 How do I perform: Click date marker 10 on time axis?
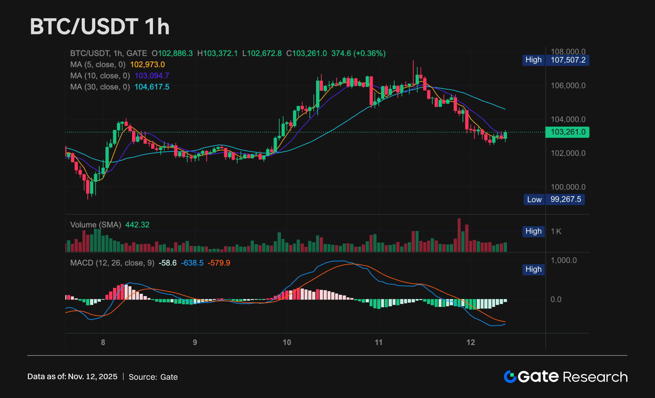point(287,342)
